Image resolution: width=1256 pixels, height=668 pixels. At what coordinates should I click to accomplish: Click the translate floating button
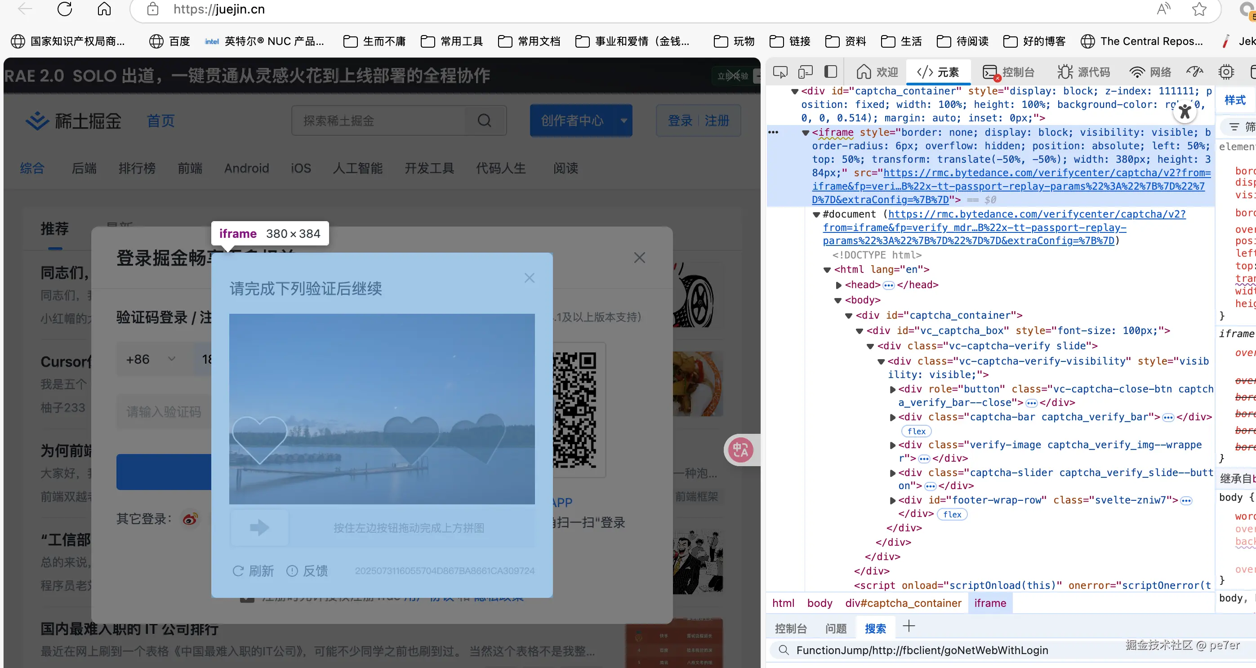click(741, 450)
